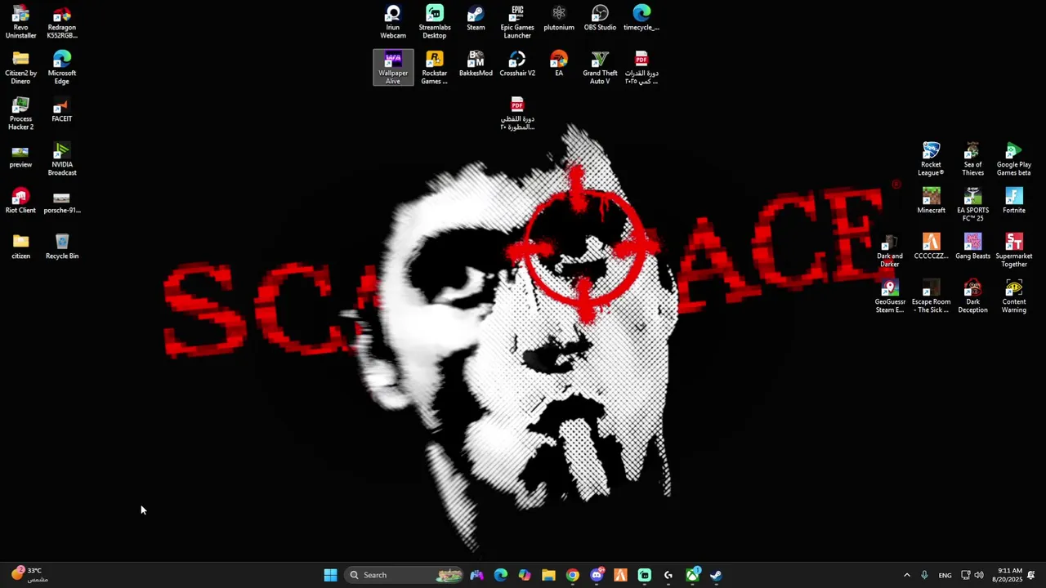Open the Revo Uninstaller desktop shortcut

coord(20,22)
